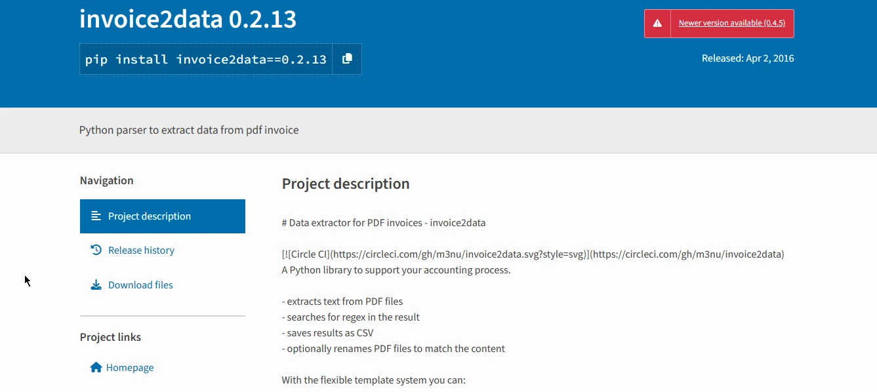Click the Python parser summary text

pyautogui.click(x=189, y=130)
